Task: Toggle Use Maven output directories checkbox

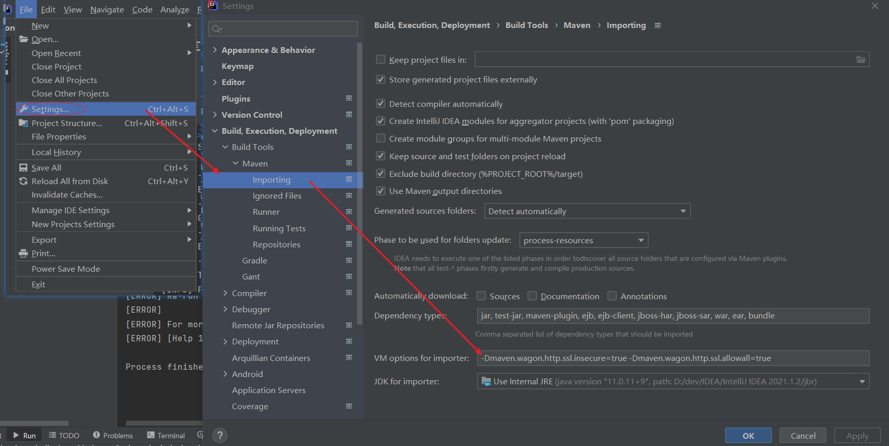Action: [x=380, y=191]
